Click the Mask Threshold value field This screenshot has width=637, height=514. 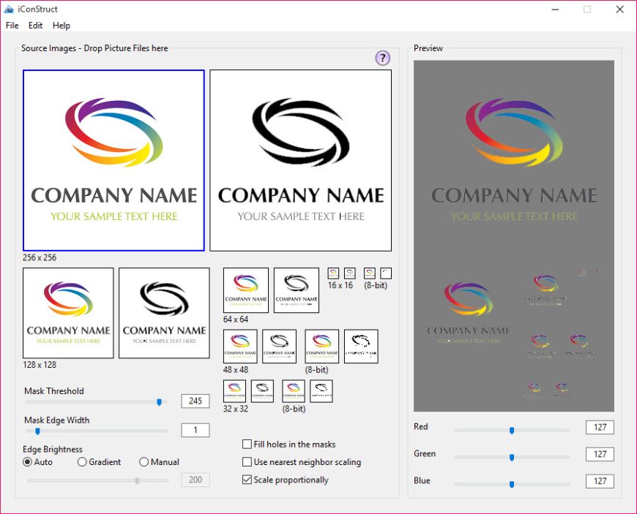click(x=195, y=401)
